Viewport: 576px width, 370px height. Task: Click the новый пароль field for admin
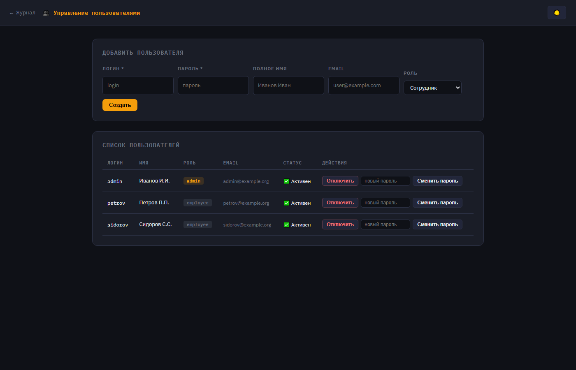385,181
